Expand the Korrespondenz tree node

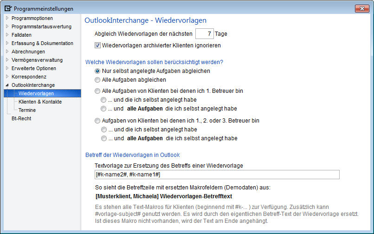pyautogui.click(x=7, y=77)
